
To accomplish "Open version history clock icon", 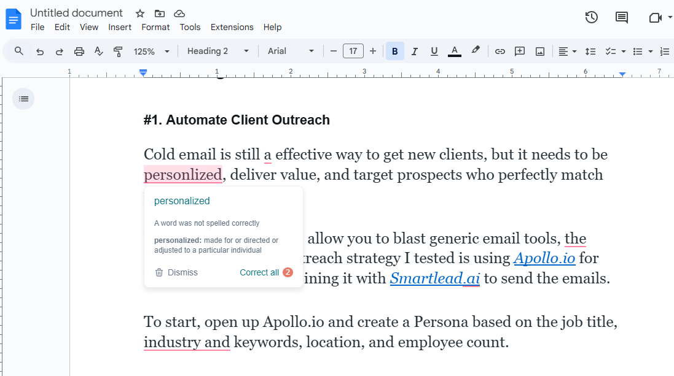I will tap(591, 18).
